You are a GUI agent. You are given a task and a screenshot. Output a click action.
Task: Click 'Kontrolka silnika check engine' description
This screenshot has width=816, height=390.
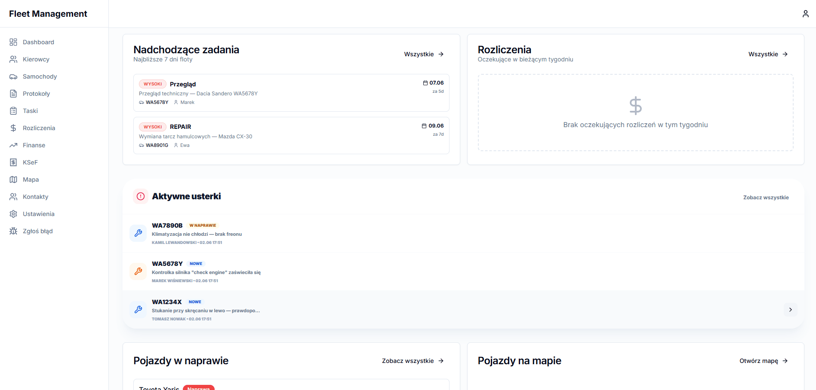206,272
